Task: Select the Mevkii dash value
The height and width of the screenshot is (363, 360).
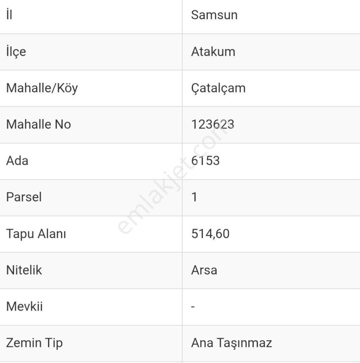Action: tap(193, 307)
